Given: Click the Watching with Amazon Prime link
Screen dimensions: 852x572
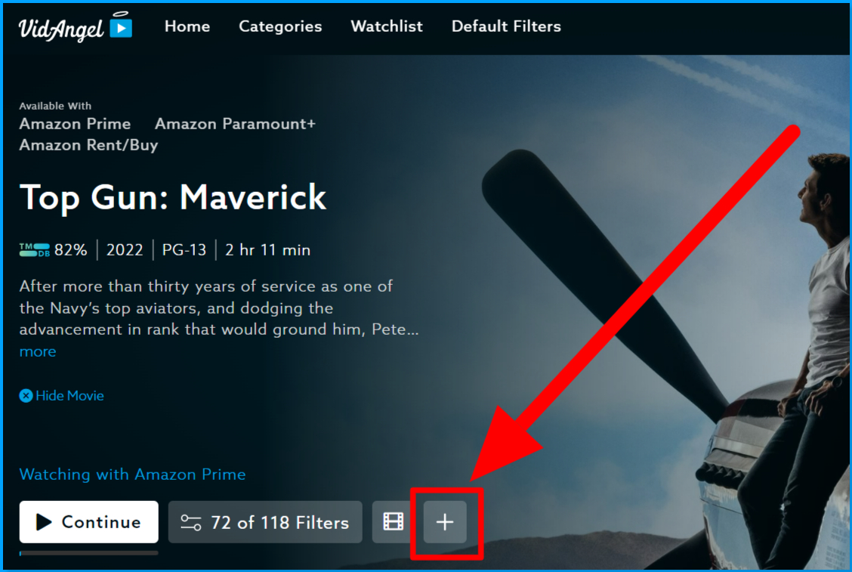Looking at the screenshot, I should click(133, 474).
